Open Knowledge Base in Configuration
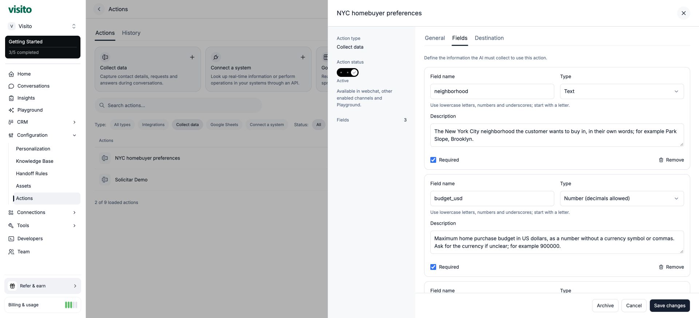The height and width of the screenshot is (318, 699). coord(35,161)
